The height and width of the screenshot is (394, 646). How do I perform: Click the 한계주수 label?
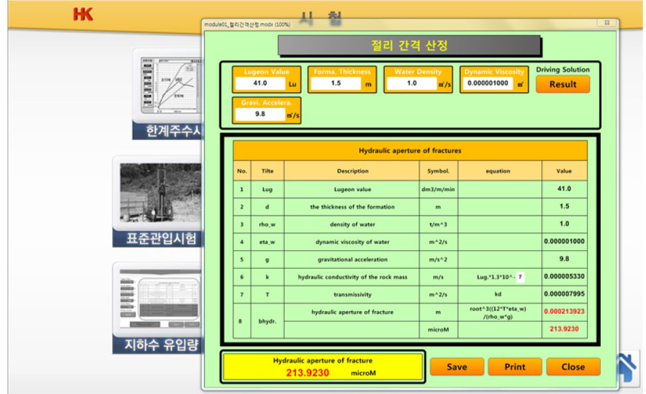point(174,131)
